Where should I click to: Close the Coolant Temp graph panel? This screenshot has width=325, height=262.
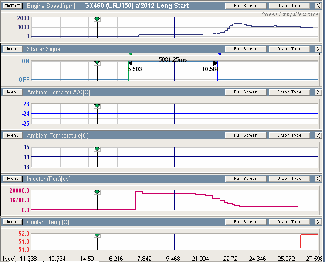[318, 222]
